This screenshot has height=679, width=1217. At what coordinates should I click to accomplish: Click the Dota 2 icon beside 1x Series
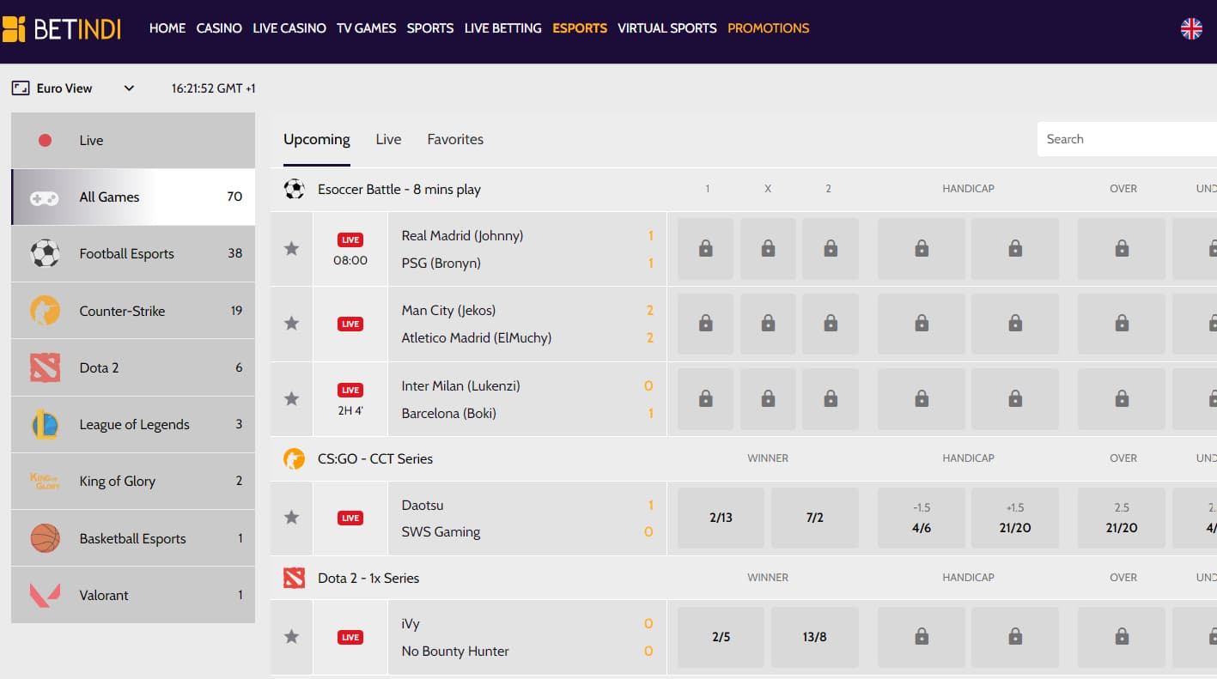[295, 578]
